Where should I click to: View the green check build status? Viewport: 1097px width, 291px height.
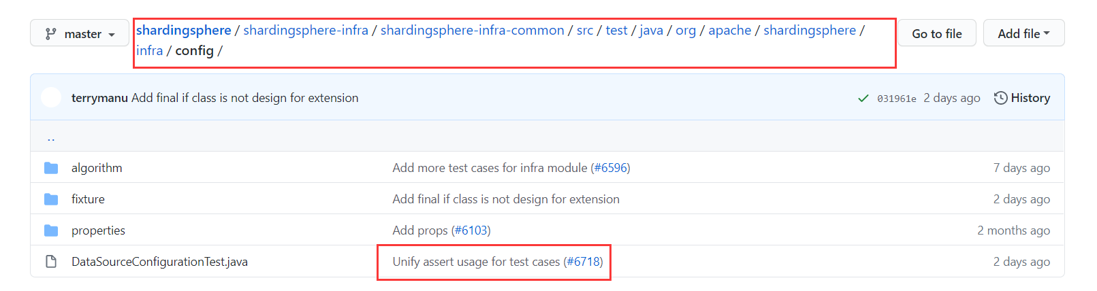(x=863, y=98)
